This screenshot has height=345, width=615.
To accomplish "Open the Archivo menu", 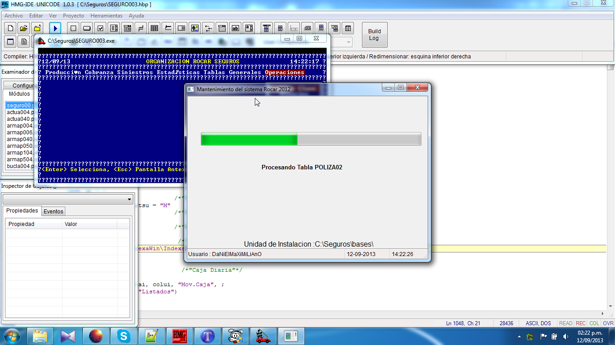I will pyautogui.click(x=14, y=16).
